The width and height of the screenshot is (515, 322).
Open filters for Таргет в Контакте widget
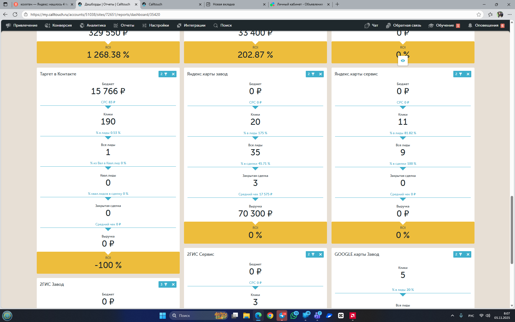(x=164, y=74)
